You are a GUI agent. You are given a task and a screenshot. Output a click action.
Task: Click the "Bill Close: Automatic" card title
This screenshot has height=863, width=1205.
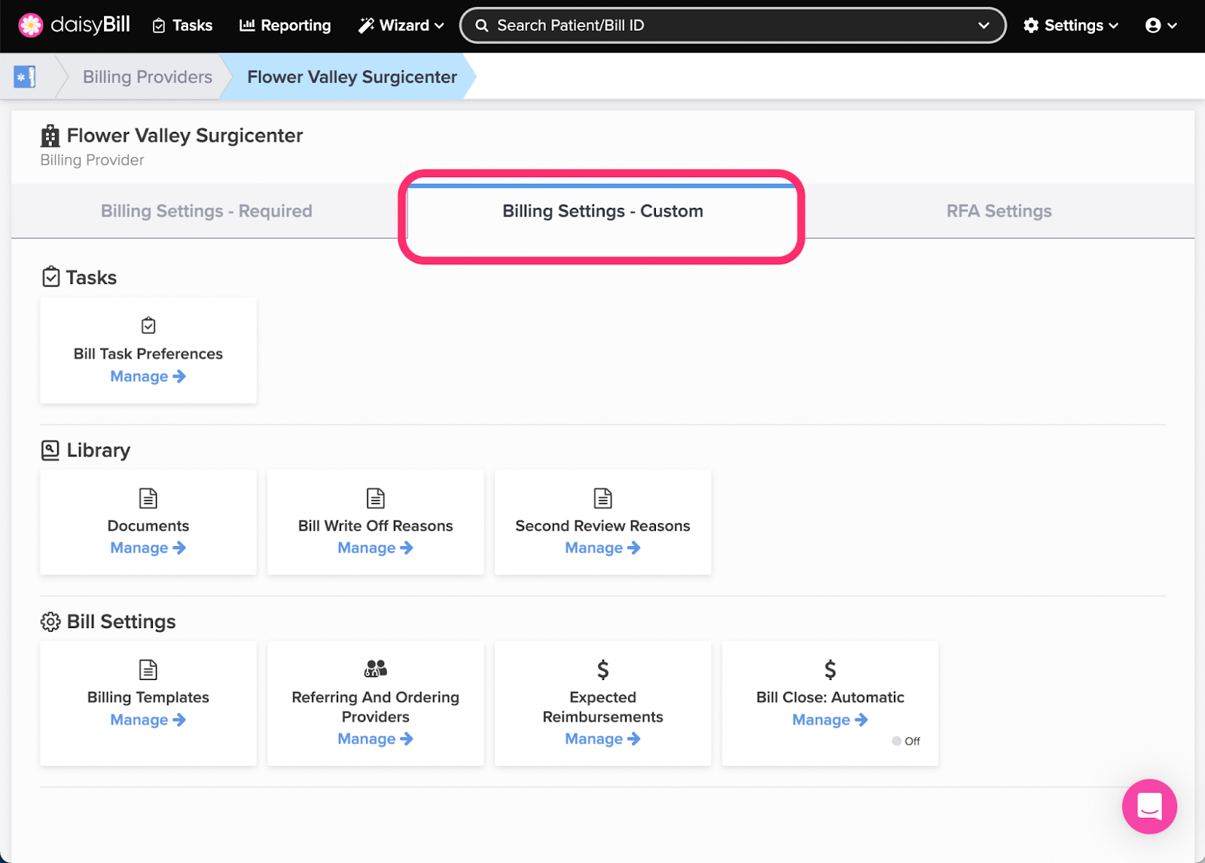coord(830,697)
